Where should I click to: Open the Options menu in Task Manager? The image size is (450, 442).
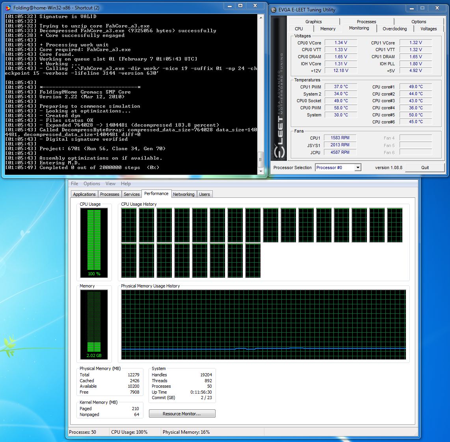coord(92,184)
